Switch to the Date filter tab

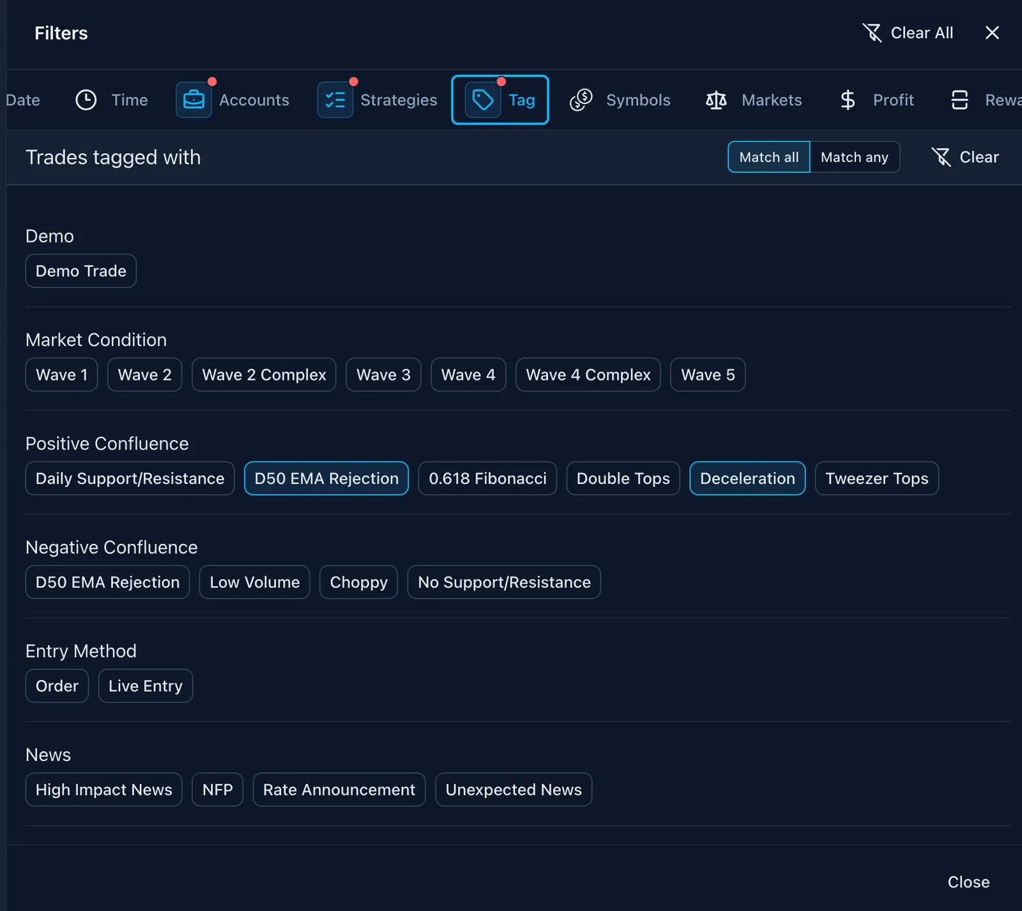[x=23, y=100]
